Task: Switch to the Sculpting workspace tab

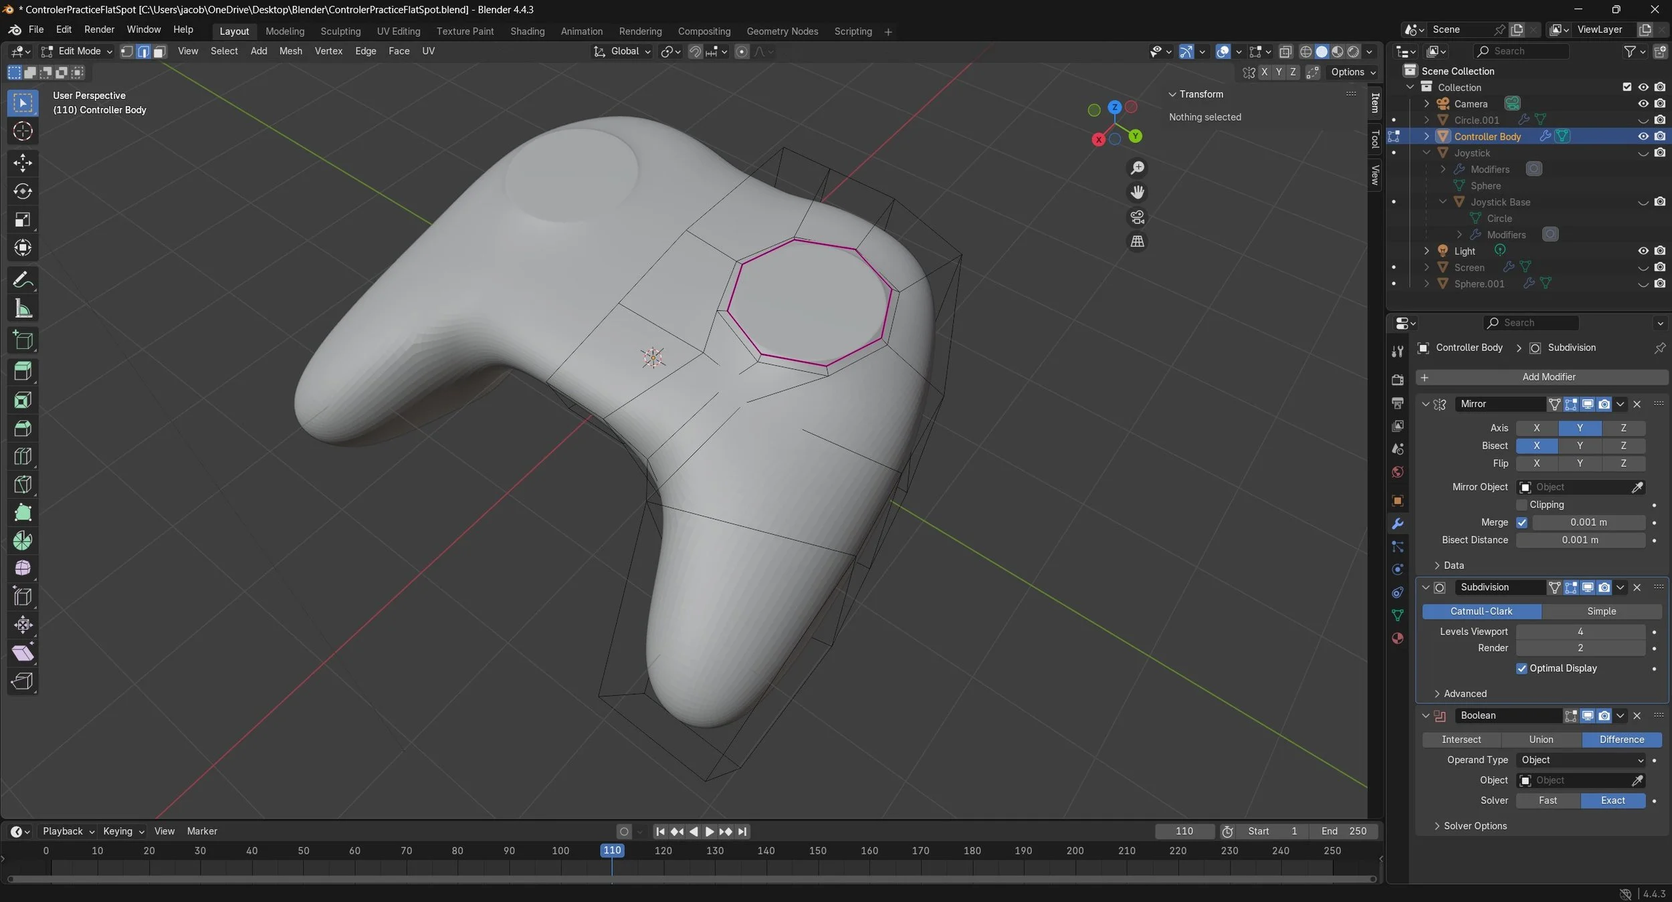Action: 340,31
